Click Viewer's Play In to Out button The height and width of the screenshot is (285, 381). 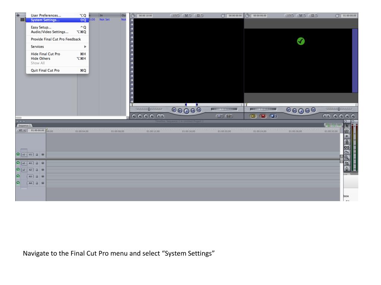(x=180, y=111)
